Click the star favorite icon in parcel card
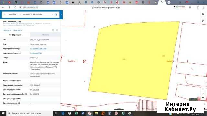Screen dimensions: 207x116 point(57,30)
